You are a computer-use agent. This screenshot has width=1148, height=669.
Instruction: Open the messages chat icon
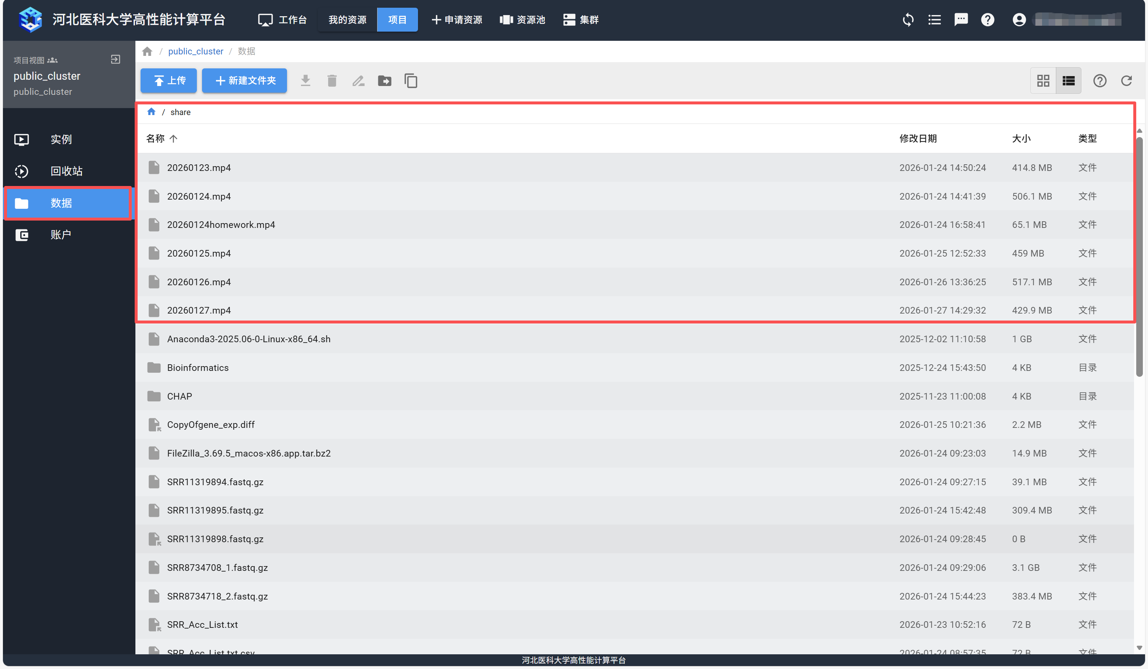click(x=961, y=19)
